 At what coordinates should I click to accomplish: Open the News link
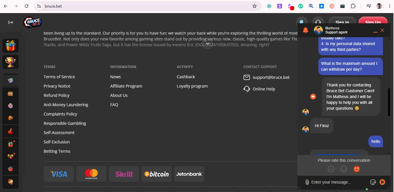click(116, 77)
